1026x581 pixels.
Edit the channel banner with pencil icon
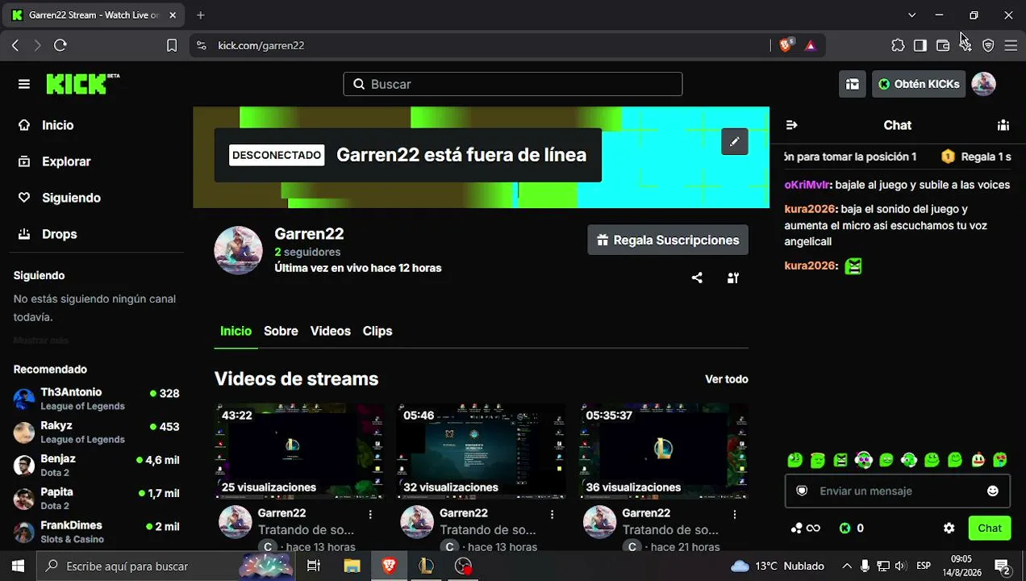735,141
